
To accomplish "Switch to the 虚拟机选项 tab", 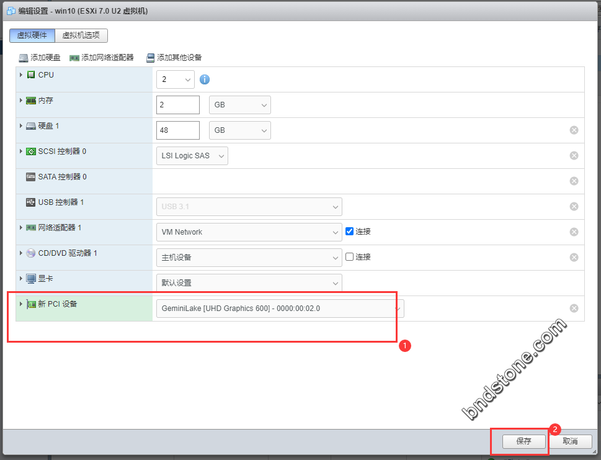I will [81, 35].
